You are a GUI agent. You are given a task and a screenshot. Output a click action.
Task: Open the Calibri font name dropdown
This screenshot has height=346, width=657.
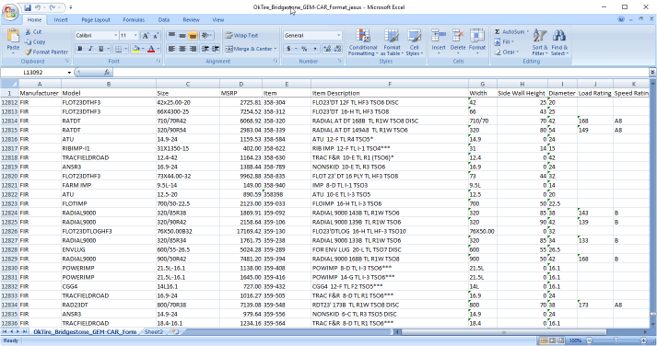pos(116,36)
